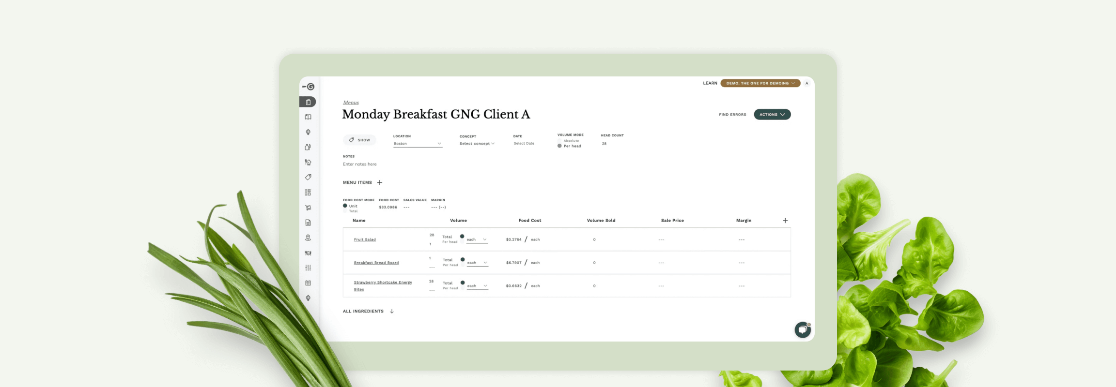The width and height of the screenshot is (1116, 387).
Task: Click the Volume Sold column header
Action: (601, 221)
